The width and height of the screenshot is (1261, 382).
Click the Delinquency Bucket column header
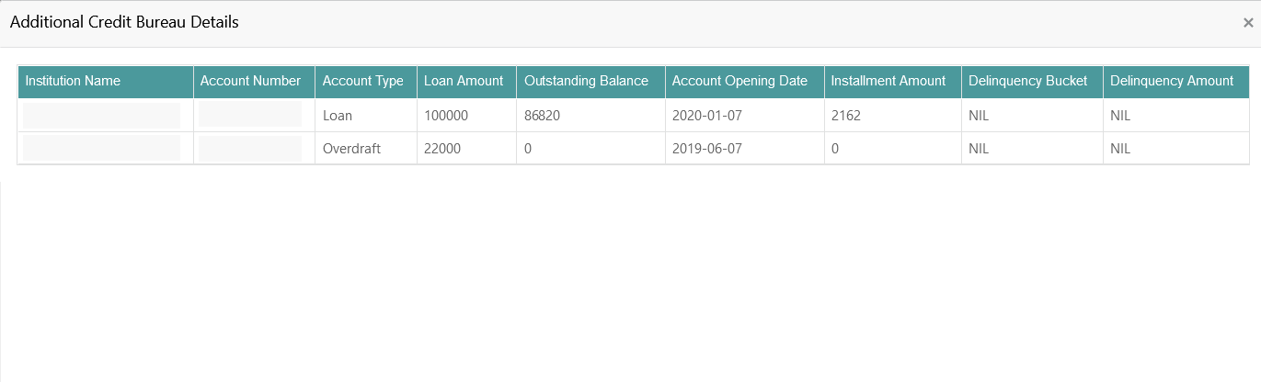1027,81
